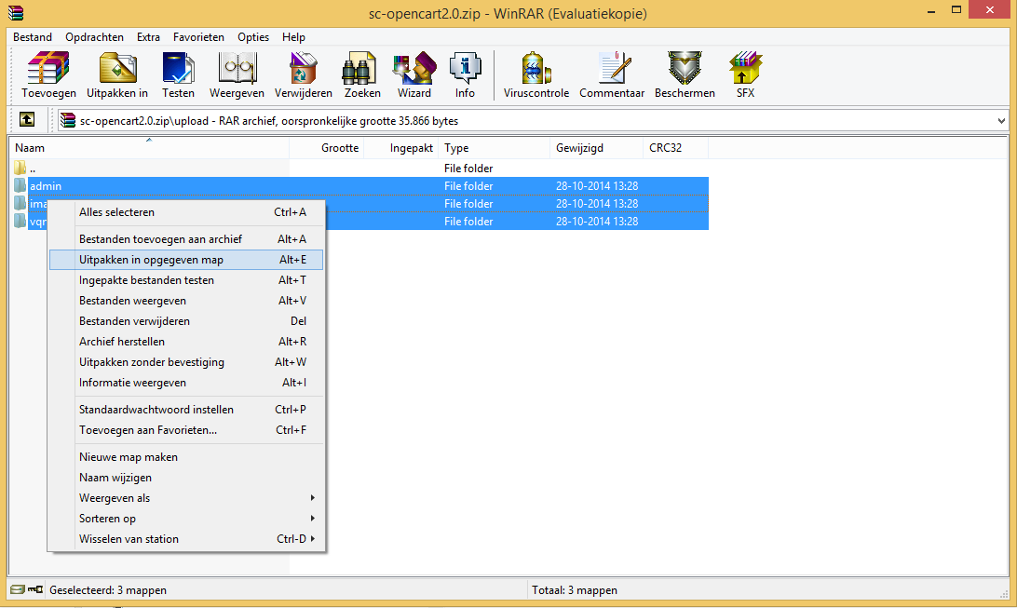Click 'Geselecteerd: 3 mappen' status text
Screen dimensions: 1017x608
coord(108,590)
